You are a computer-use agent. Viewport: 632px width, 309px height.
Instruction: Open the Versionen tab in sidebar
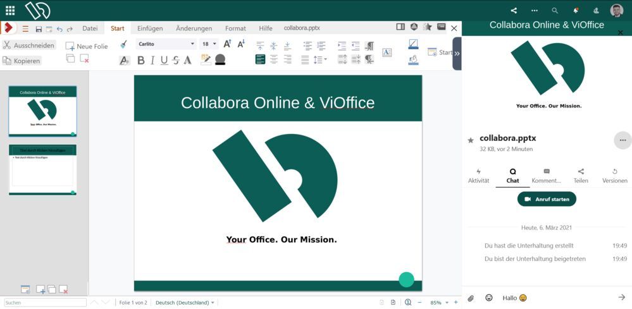[x=614, y=176]
